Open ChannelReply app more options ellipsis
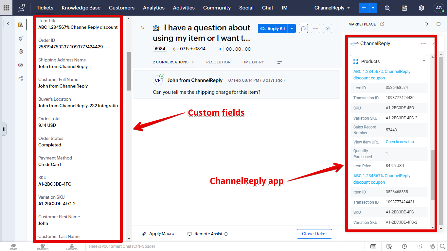The image size is (447, 251). 423,43
